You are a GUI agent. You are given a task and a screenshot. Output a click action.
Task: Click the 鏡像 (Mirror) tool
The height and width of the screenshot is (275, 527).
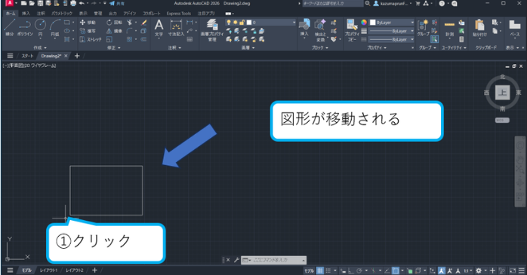114,31
